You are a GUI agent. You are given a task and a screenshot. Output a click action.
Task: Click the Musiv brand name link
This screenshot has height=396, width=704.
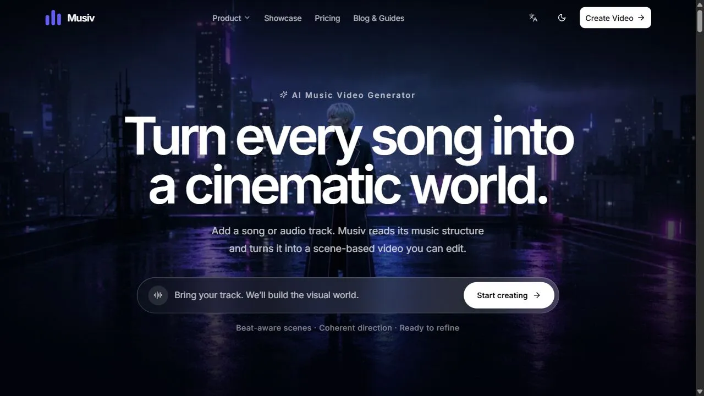pos(81,18)
